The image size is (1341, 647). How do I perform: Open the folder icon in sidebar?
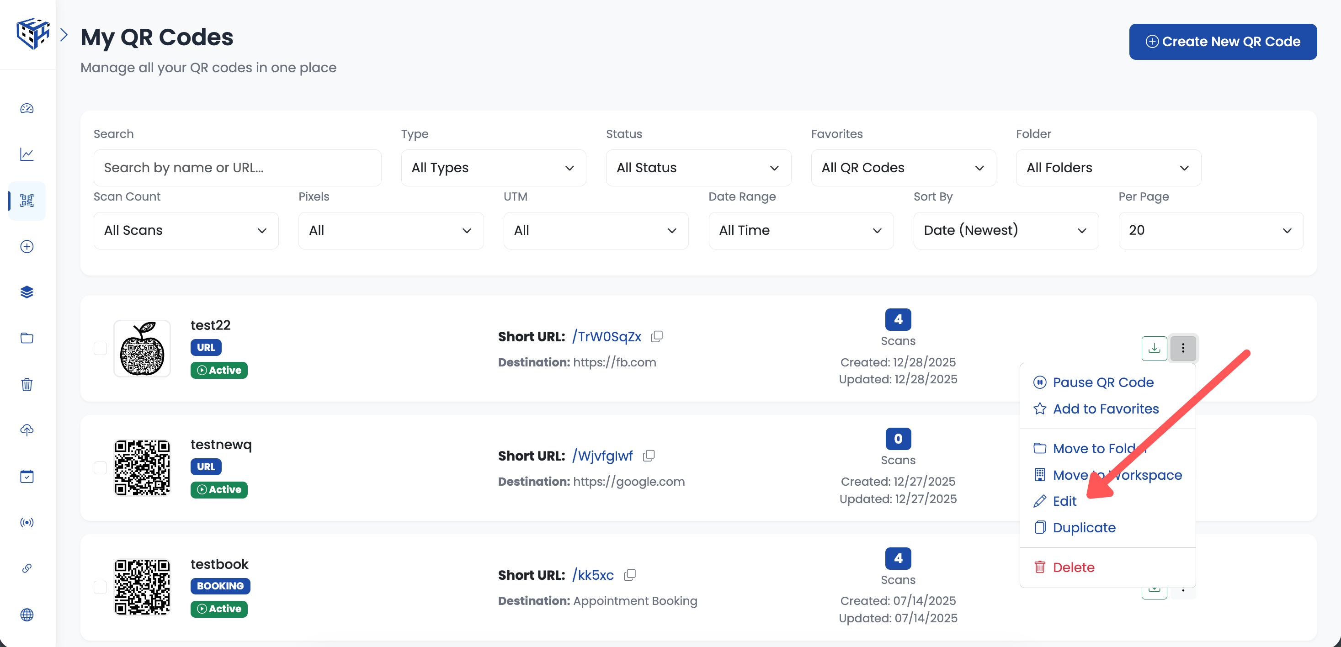click(27, 338)
